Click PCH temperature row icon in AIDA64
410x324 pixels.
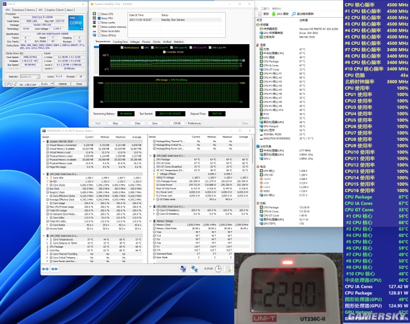pos(261,114)
